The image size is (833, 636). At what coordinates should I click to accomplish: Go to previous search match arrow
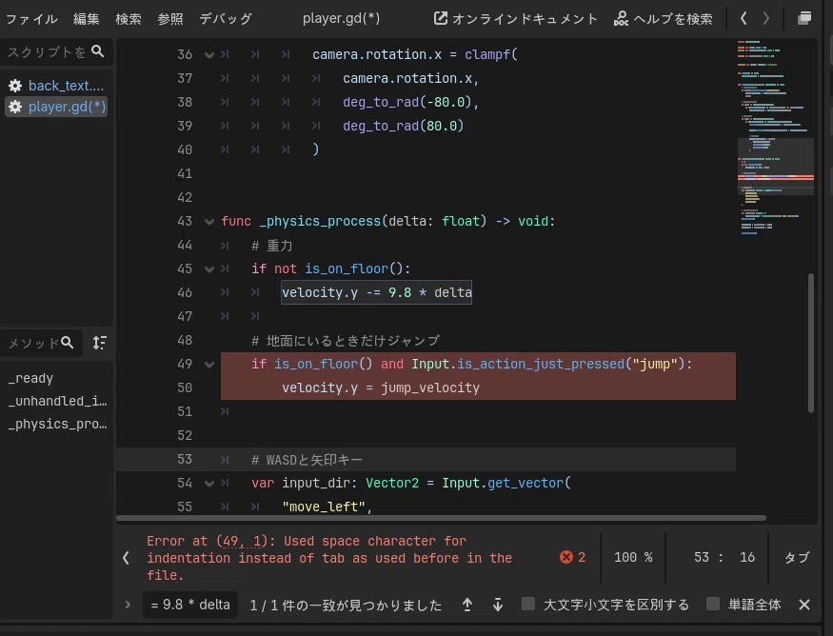pos(467,605)
